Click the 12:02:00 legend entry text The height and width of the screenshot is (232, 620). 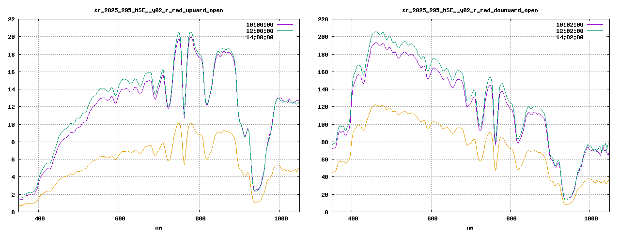pyautogui.click(x=570, y=31)
